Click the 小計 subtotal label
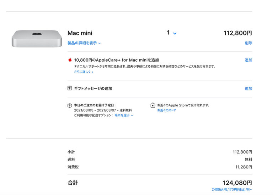This screenshot has height=195, width=273. click(x=71, y=152)
